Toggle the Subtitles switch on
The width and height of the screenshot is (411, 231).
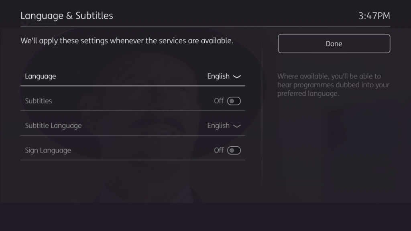[234, 101]
